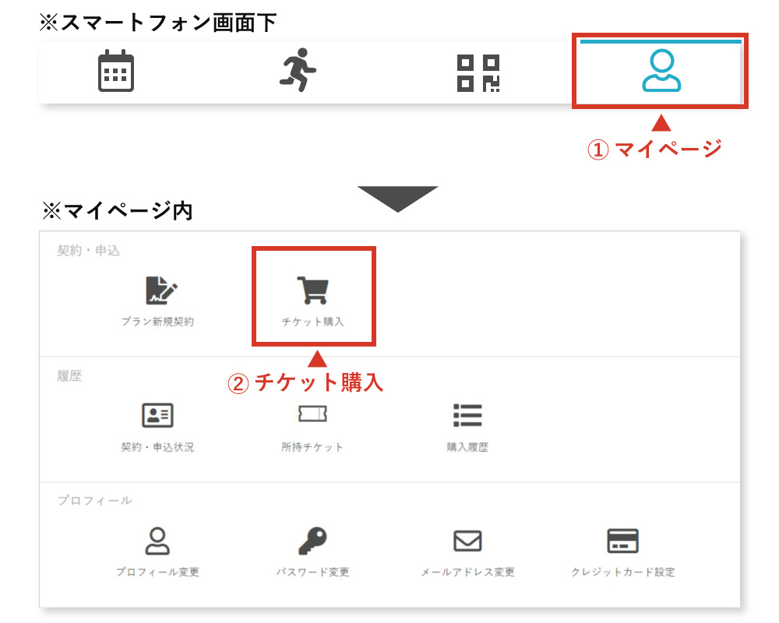
Task: Click the key icon for パスワード変更
Action: point(312,540)
